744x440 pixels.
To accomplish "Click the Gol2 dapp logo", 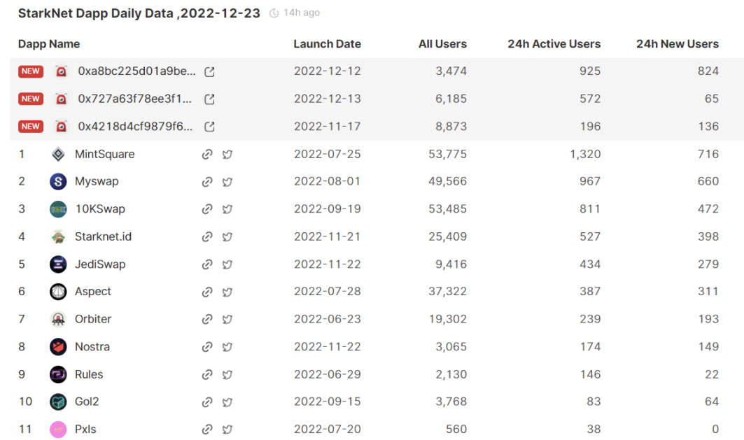I will [58, 402].
